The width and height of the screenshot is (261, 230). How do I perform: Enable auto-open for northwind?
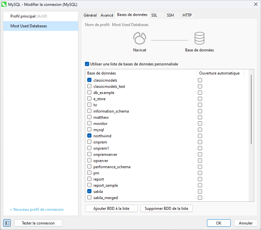click(200, 136)
